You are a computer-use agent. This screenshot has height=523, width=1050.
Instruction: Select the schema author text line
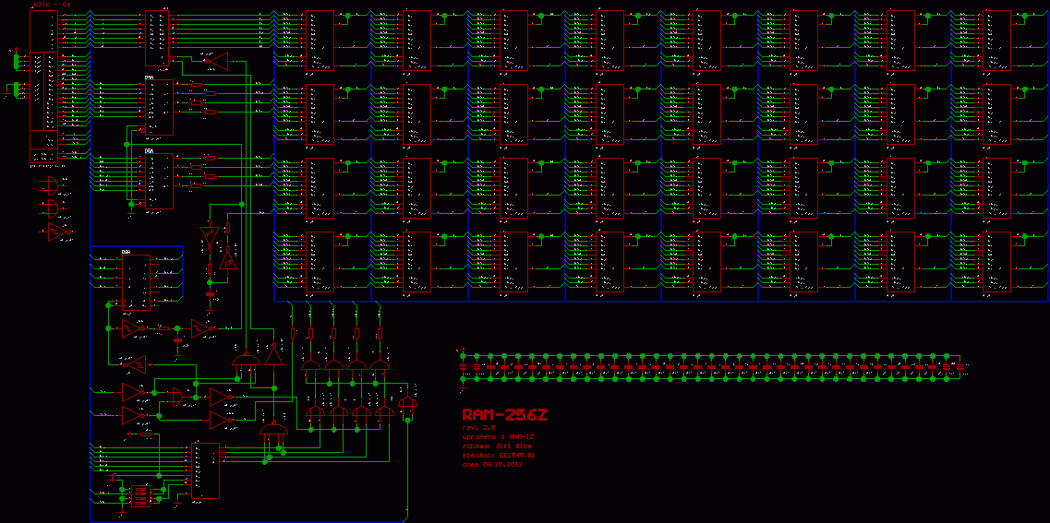pyautogui.click(x=492, y=446)
